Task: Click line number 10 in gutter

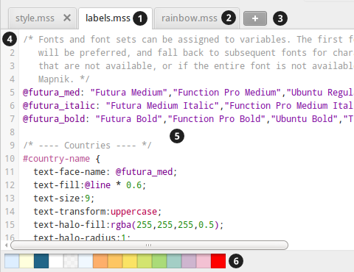Action: coord(10,159)
